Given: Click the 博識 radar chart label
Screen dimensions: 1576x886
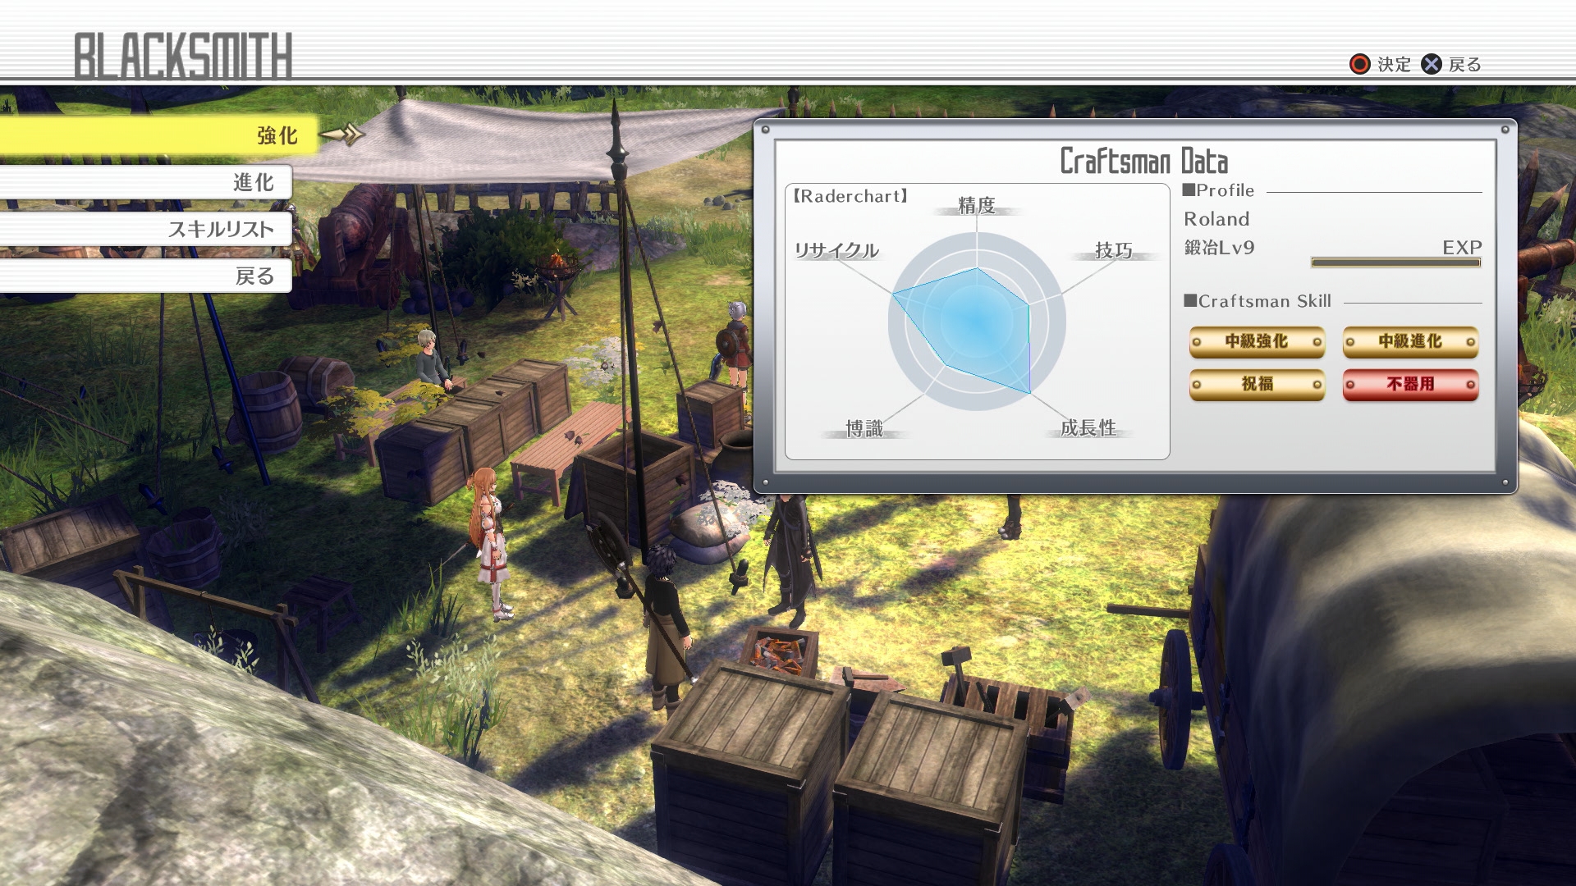Looking at the screenshot, I should [864, 428].
